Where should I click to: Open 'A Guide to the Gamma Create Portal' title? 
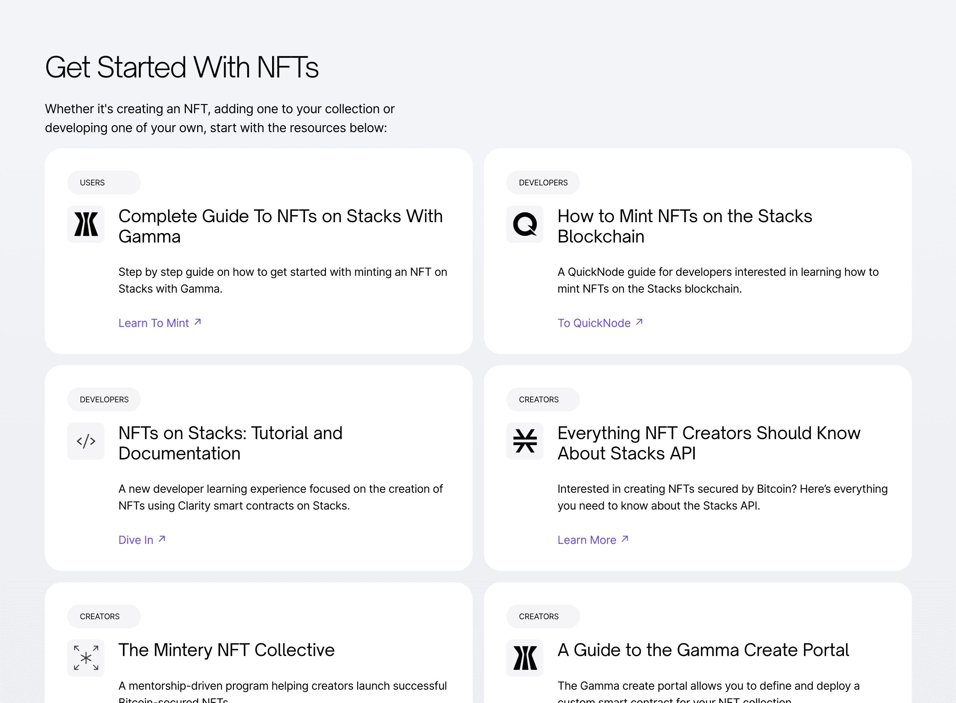point(704,650)
